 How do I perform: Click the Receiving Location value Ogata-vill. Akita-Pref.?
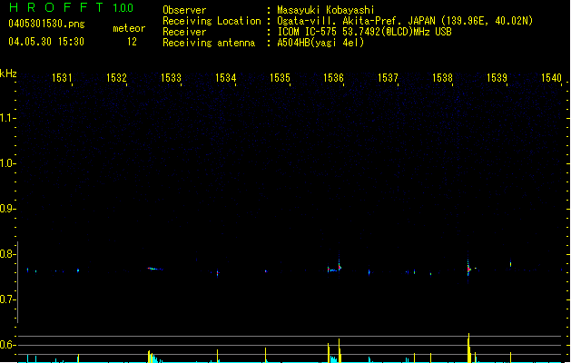[x=340, y=21]
